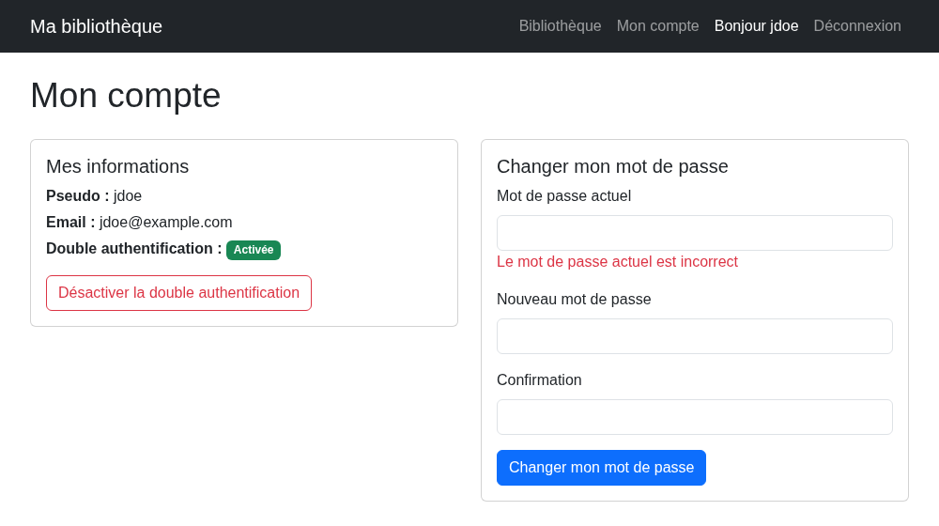939x526 pixels.
Task: Select the incorrect password error message
Action: pyautogui.click(x=617, y=262)
